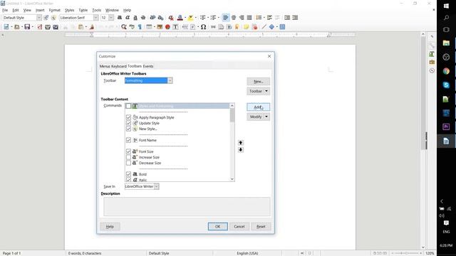Image resolution: width=456 pixels, height=256 pixels.
Task: Click the Add... button
Action: click(258, 107)
